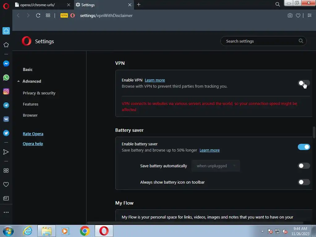Open Telegram in sidebar
The height and width of the screenshot is (237, 316).
click(6, 105)
